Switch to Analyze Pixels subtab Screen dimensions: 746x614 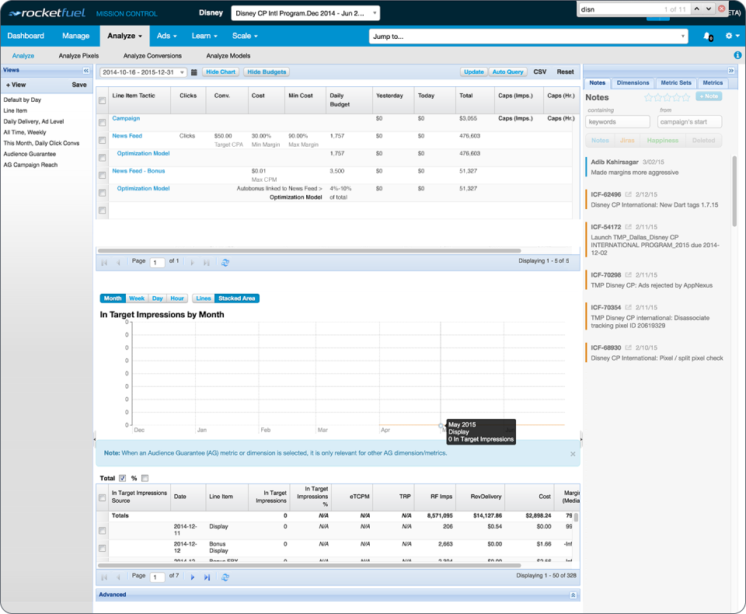coord(79,56)
